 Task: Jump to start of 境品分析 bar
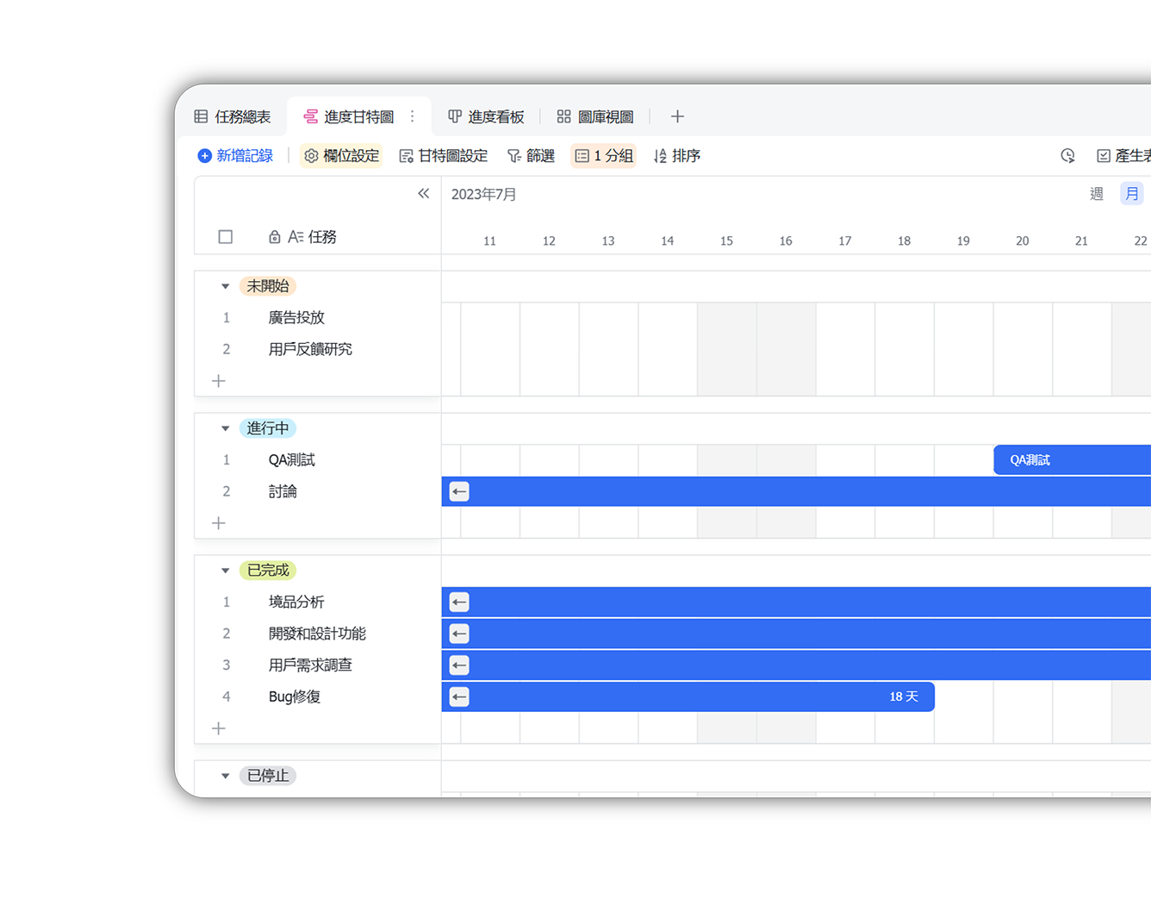459,602
